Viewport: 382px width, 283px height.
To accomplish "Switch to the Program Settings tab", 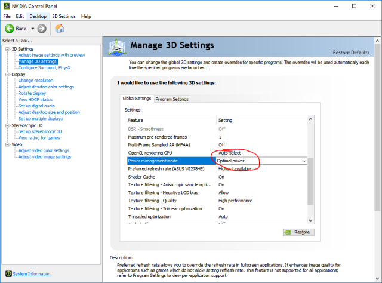I will [x=172, y=99].
